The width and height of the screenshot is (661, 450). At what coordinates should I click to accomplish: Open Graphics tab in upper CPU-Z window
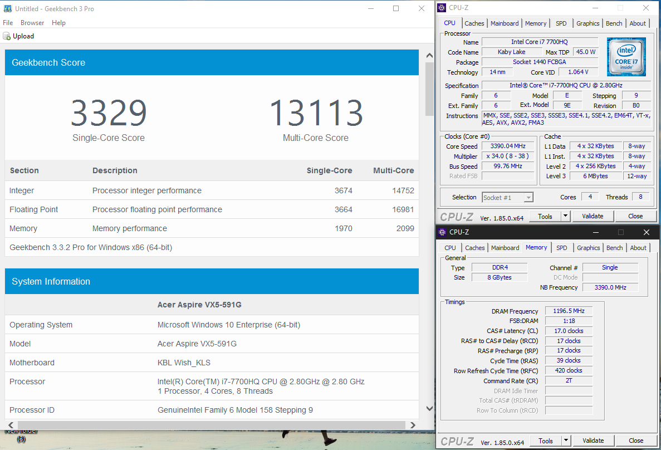pos(587,23)
